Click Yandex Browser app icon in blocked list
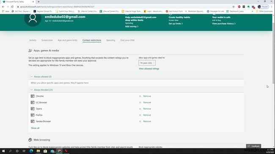Image resolution: width=275 pixels, height=154 pixels. click(33, 121)
